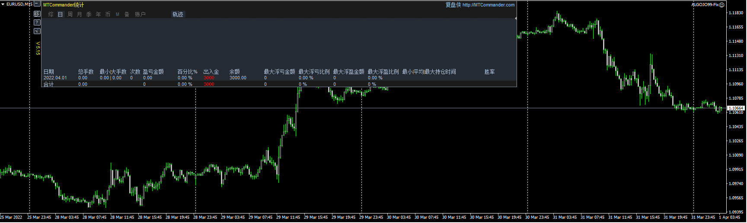Click the 百分比% column header

[x=187, y=72]
